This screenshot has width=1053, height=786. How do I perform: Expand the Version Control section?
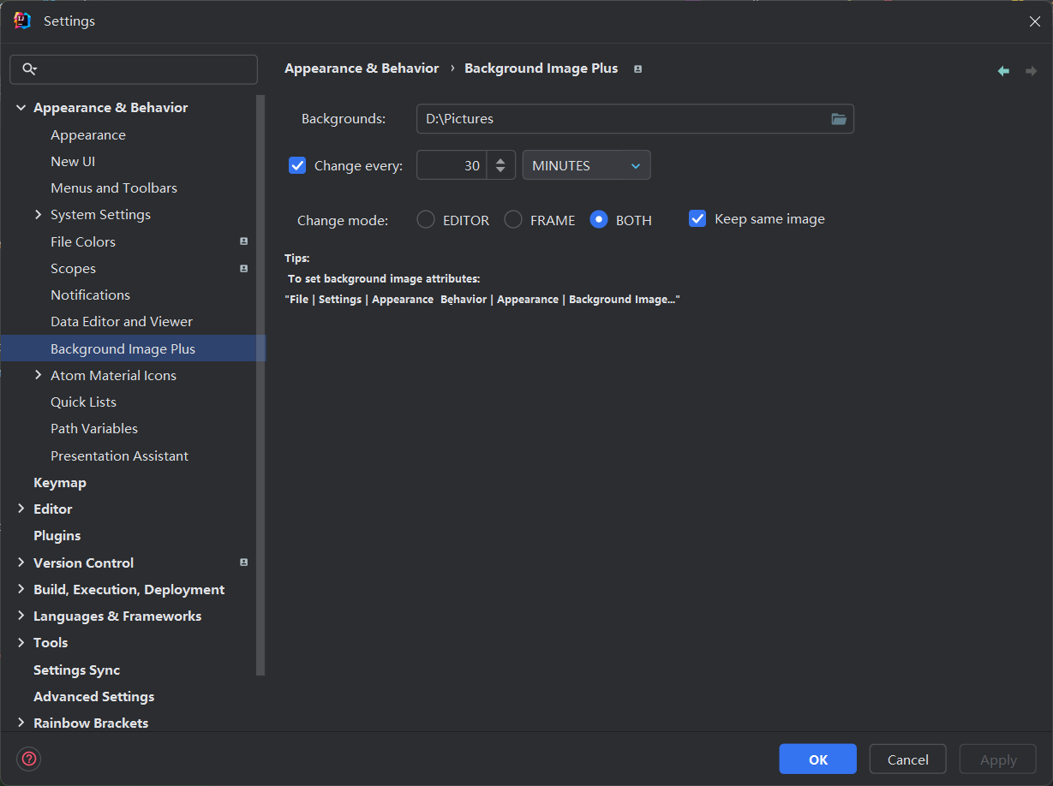coord(21,563)
